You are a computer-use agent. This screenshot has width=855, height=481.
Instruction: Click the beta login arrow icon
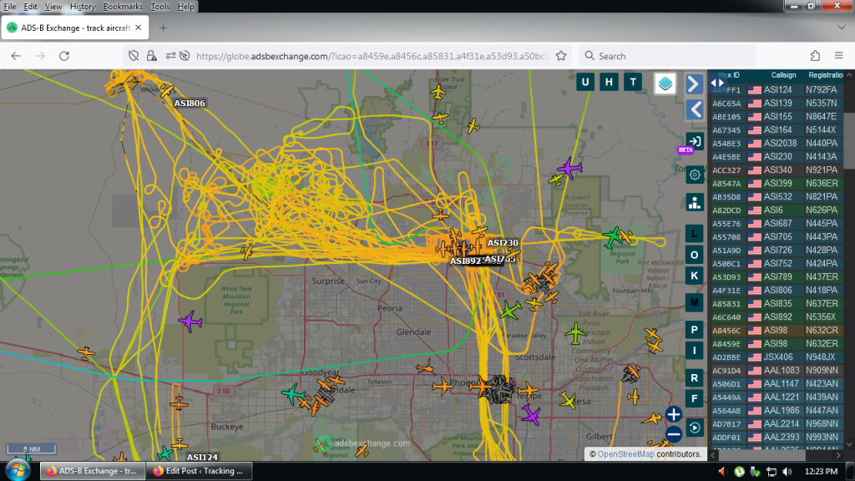tap(694, 142)
